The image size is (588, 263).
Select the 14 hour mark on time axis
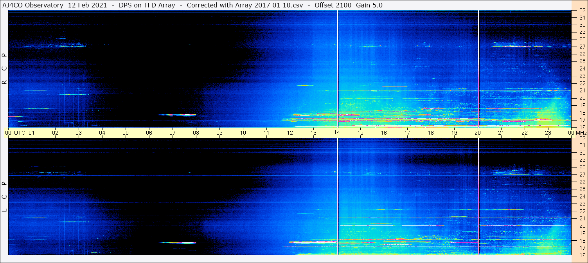[x=337, y=133]
